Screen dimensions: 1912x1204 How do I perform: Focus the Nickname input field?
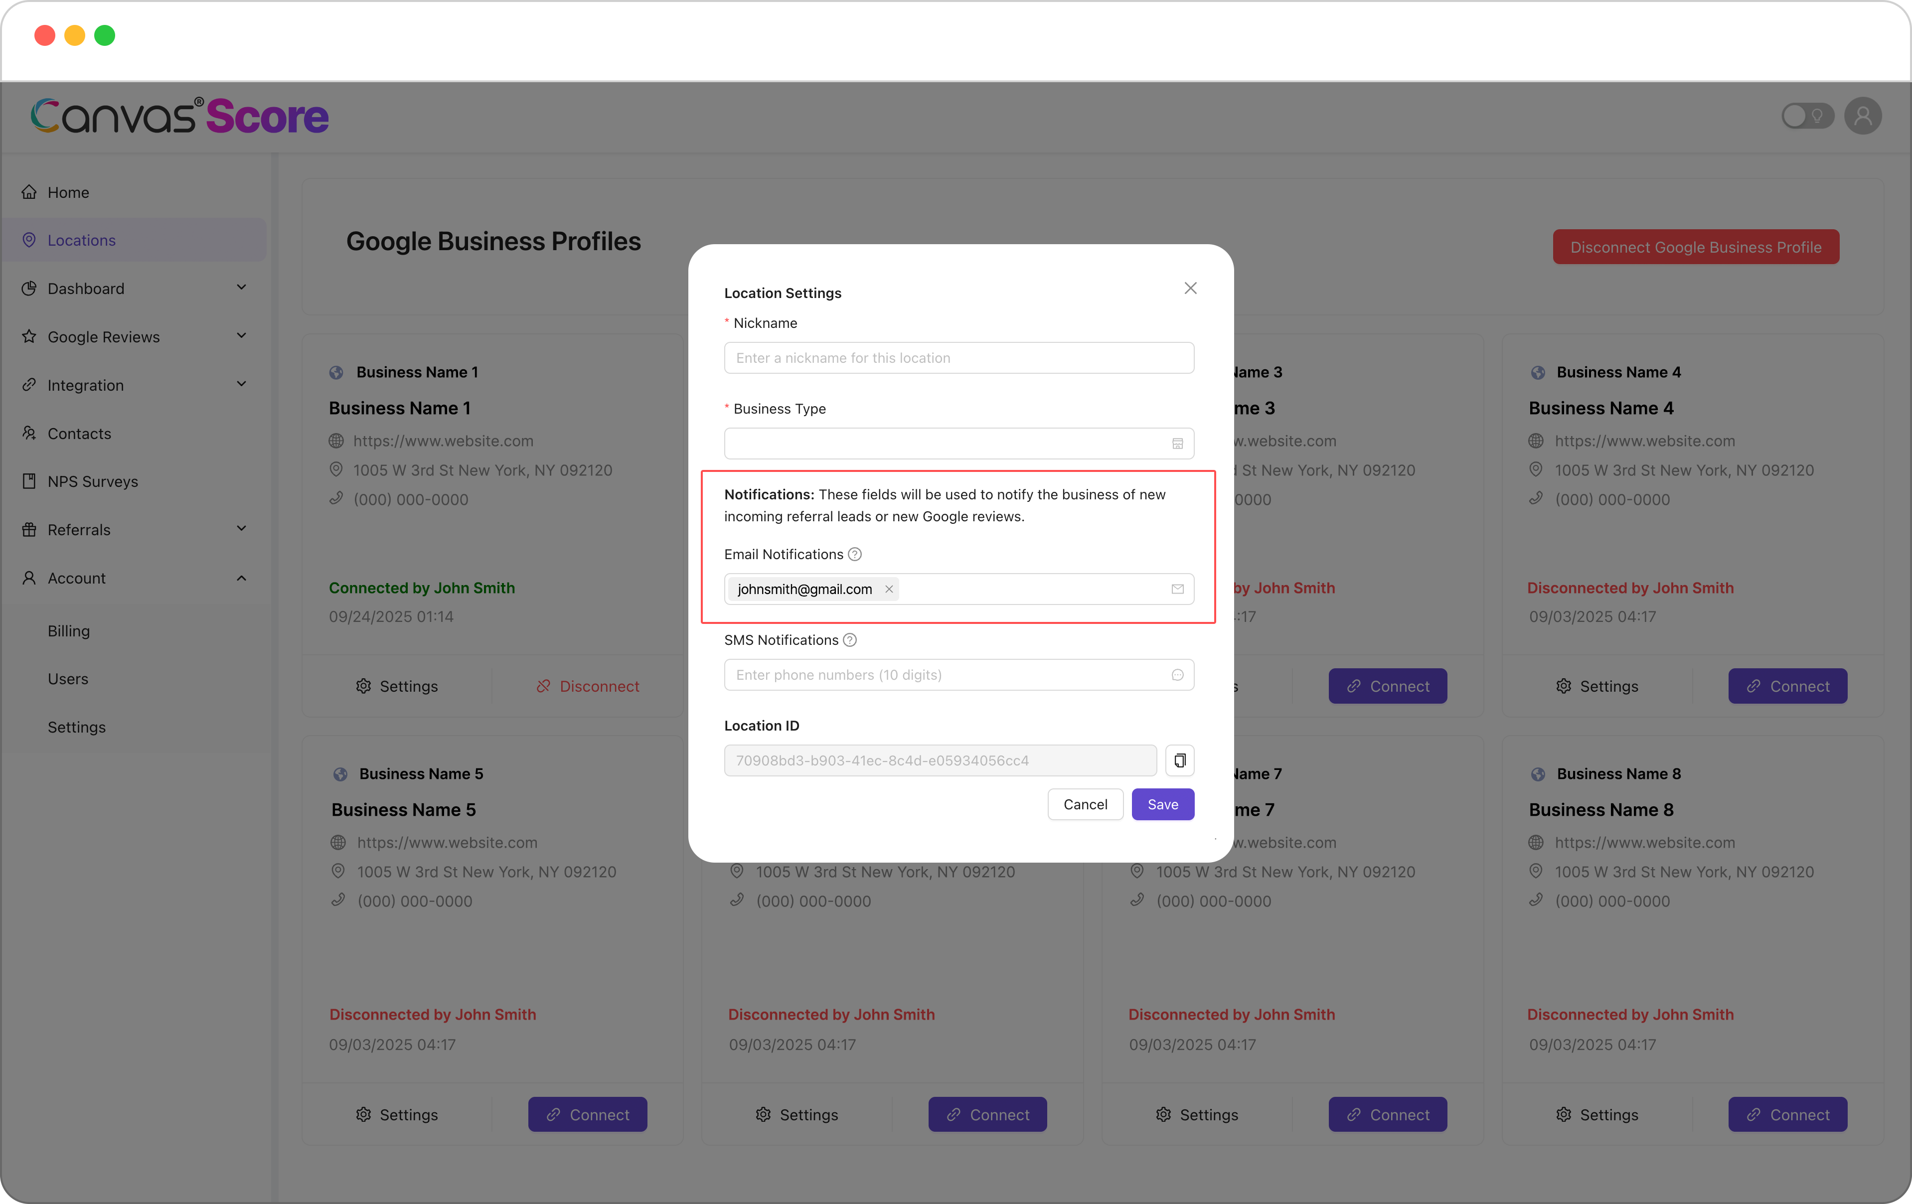click(x=958, y=358)
